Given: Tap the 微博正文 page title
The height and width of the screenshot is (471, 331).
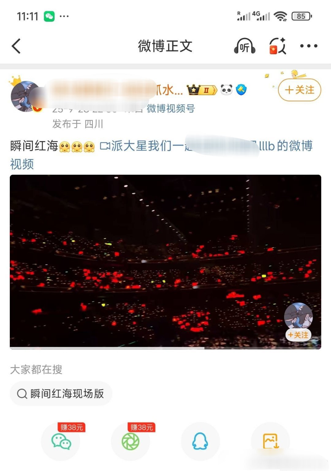Looking at the screenshot, I should pyautogui.click(x=165, y=46).
